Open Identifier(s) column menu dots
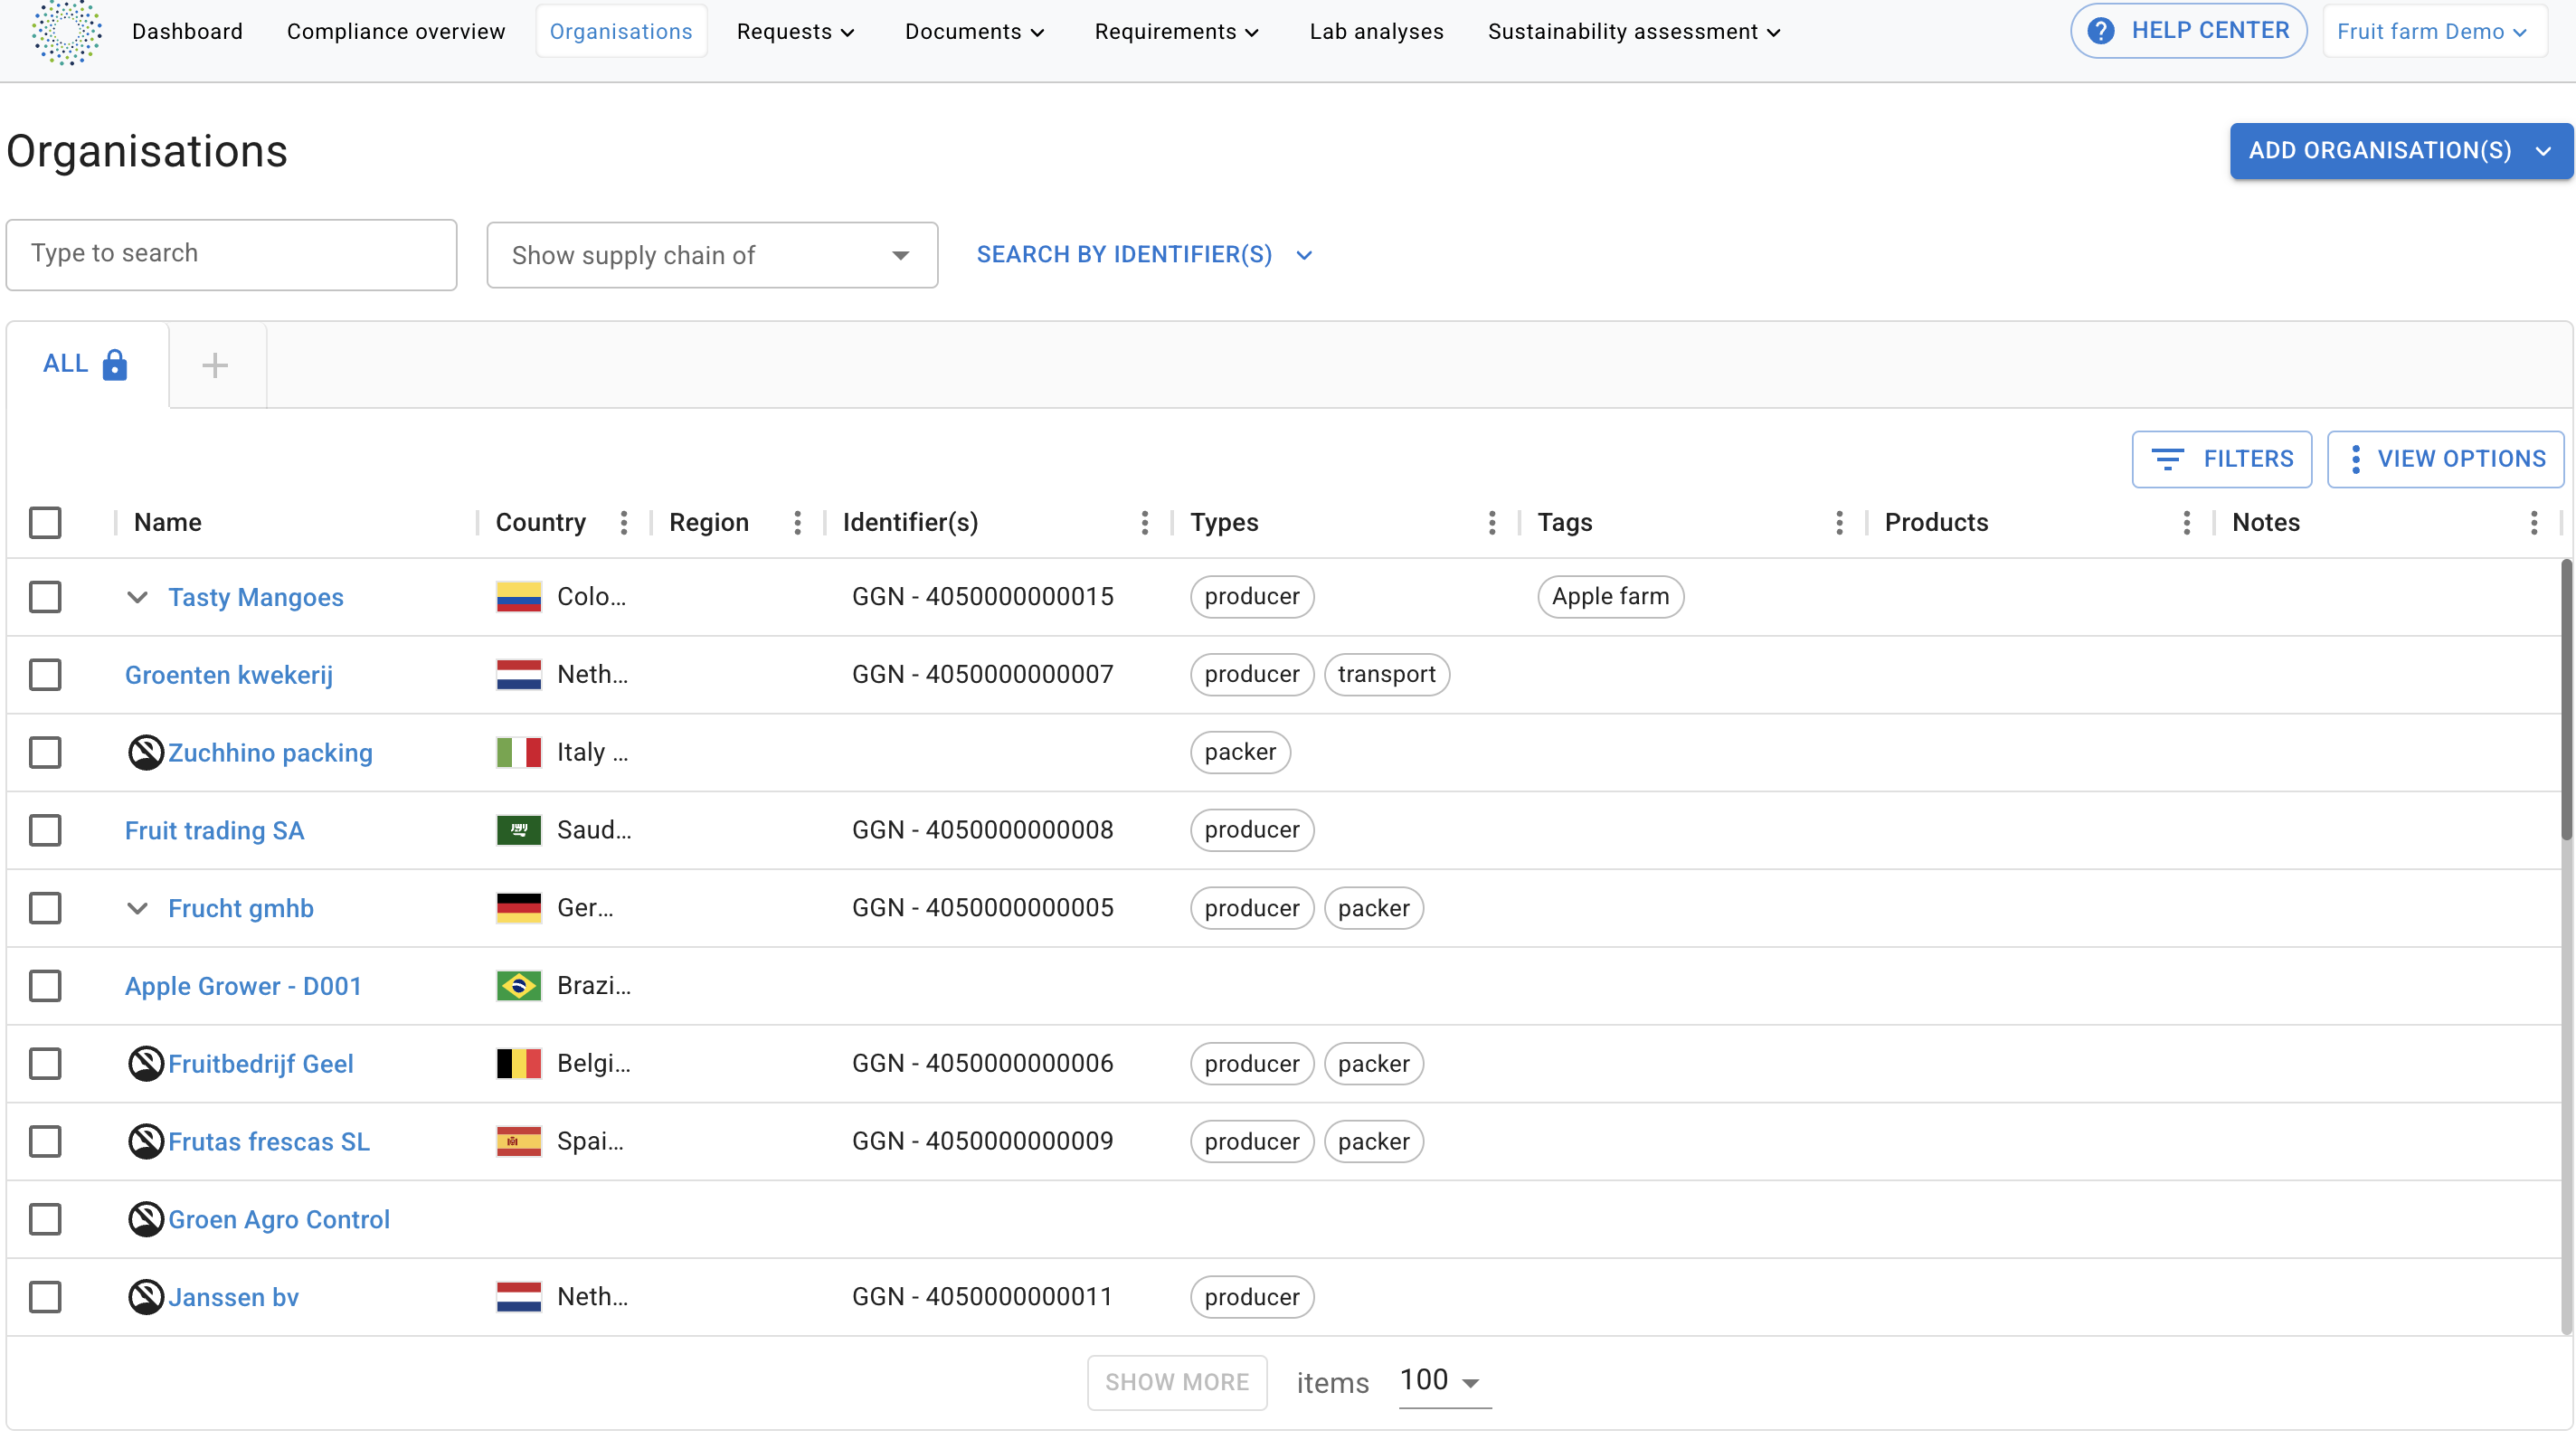The width and height of the screenshot is (2576, 1449). coord(1144,522)
